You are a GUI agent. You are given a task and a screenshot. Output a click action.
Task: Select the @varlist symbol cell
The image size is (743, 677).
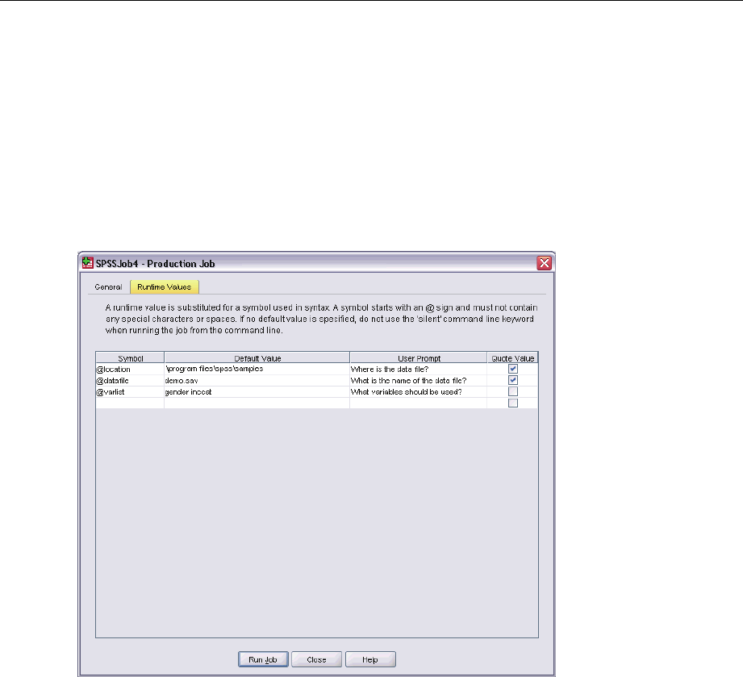tap(130, 391)
